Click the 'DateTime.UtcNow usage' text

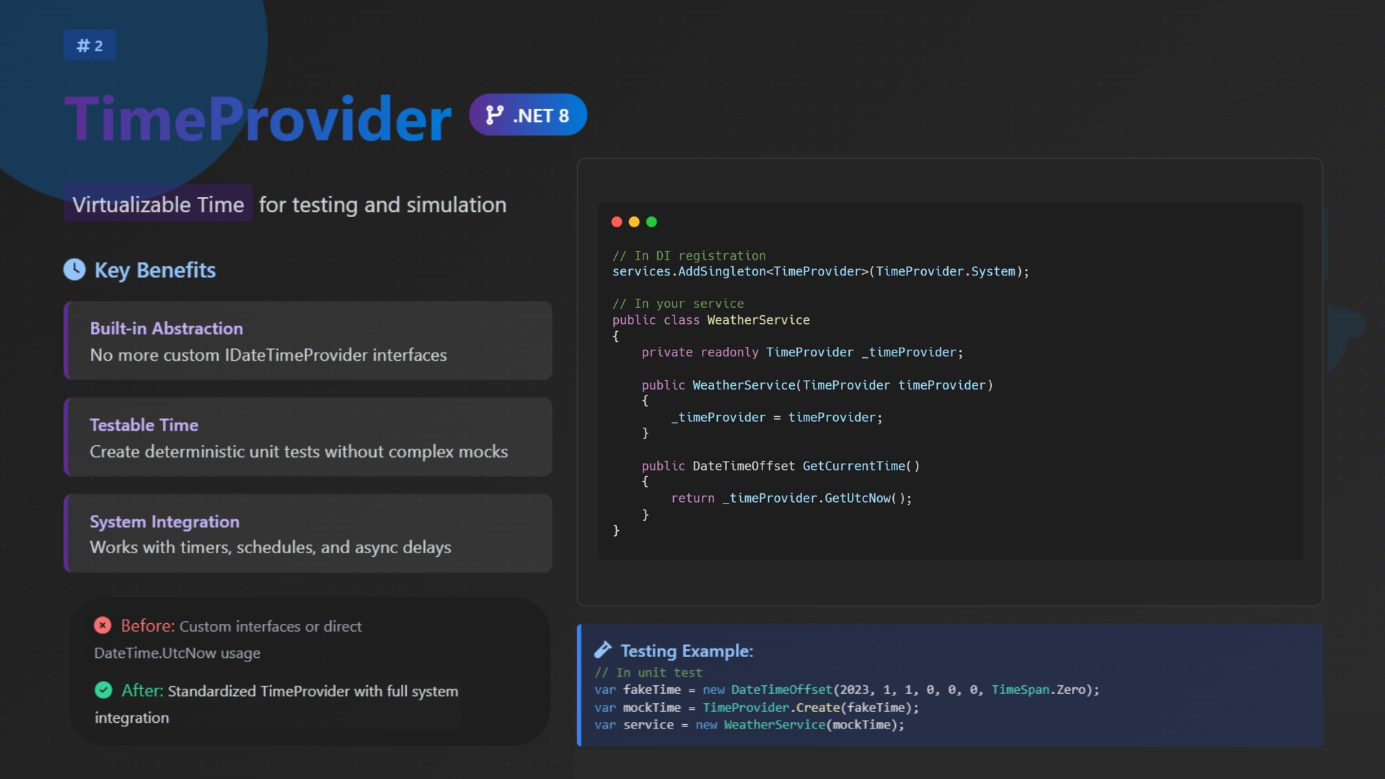click(x=177, y=653)
